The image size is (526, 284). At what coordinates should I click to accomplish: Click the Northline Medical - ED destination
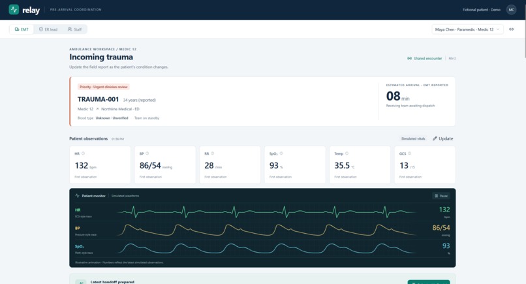120,109
